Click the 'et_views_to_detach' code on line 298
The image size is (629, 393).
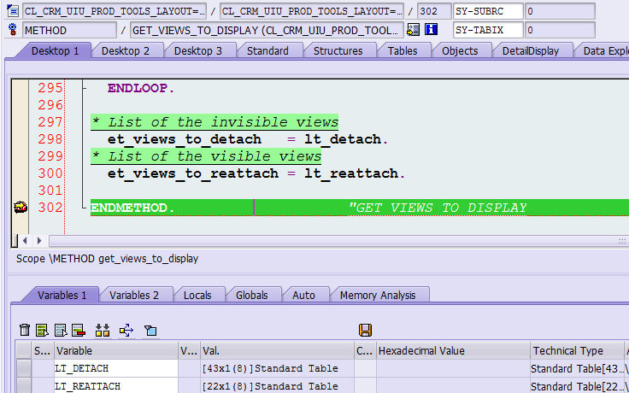[x=185, y=139]
